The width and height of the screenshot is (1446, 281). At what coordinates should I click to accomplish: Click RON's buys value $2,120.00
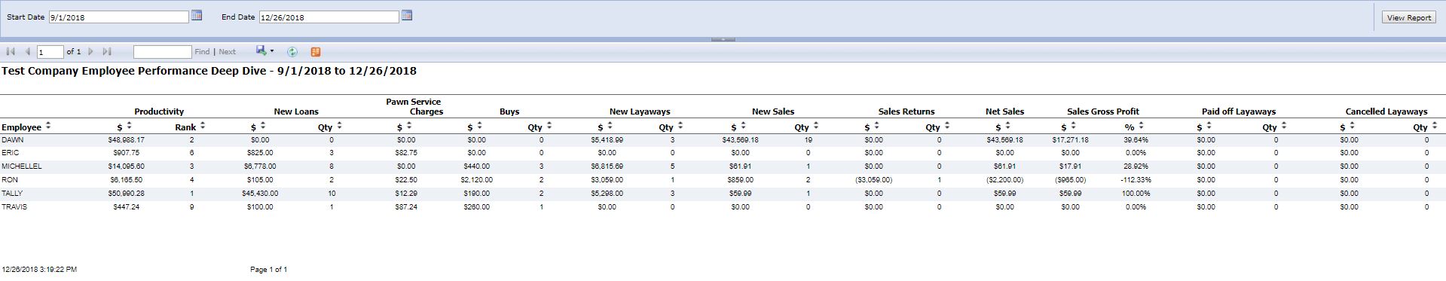476,180
